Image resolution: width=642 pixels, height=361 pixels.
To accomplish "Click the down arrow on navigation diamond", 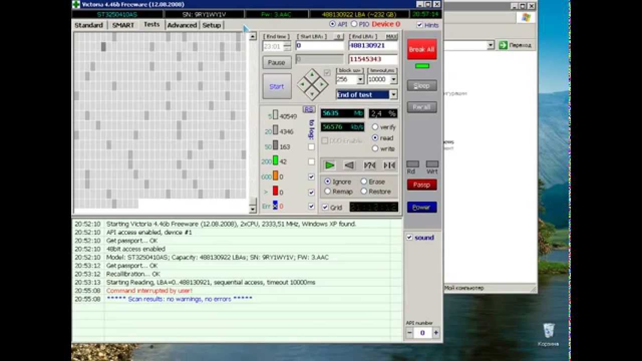I will tap(312, 94).
